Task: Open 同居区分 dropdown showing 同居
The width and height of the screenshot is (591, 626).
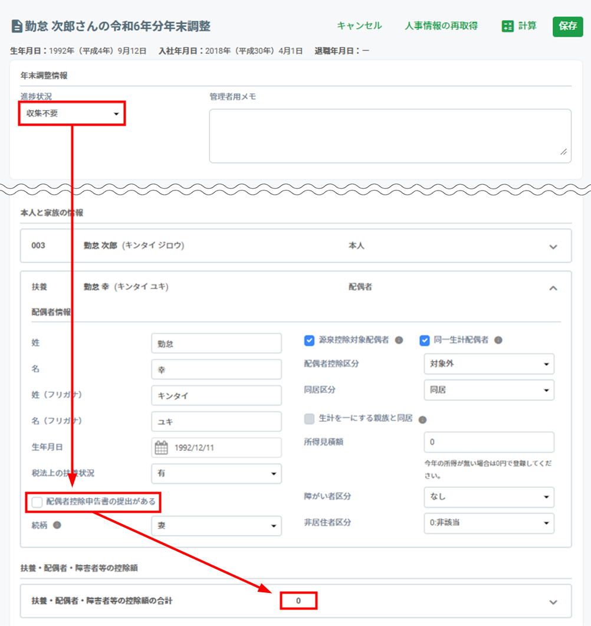Action: click(489, 390)
